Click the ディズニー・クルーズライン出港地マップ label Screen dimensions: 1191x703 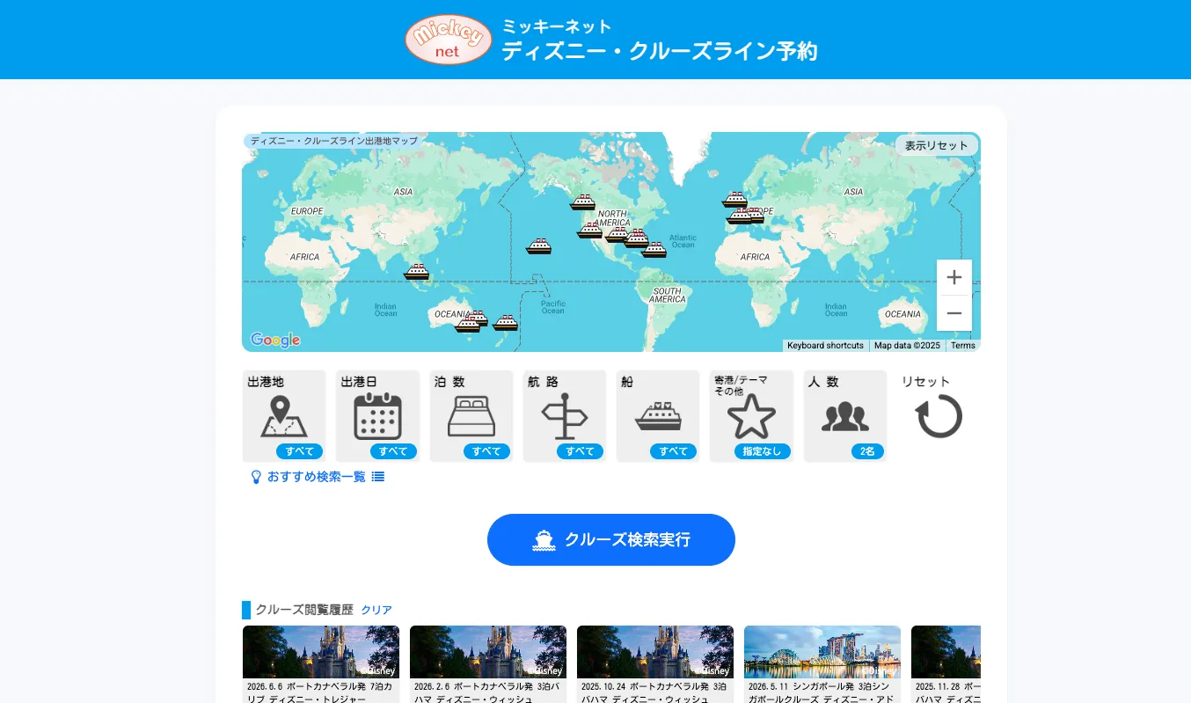tap(334, 141)
